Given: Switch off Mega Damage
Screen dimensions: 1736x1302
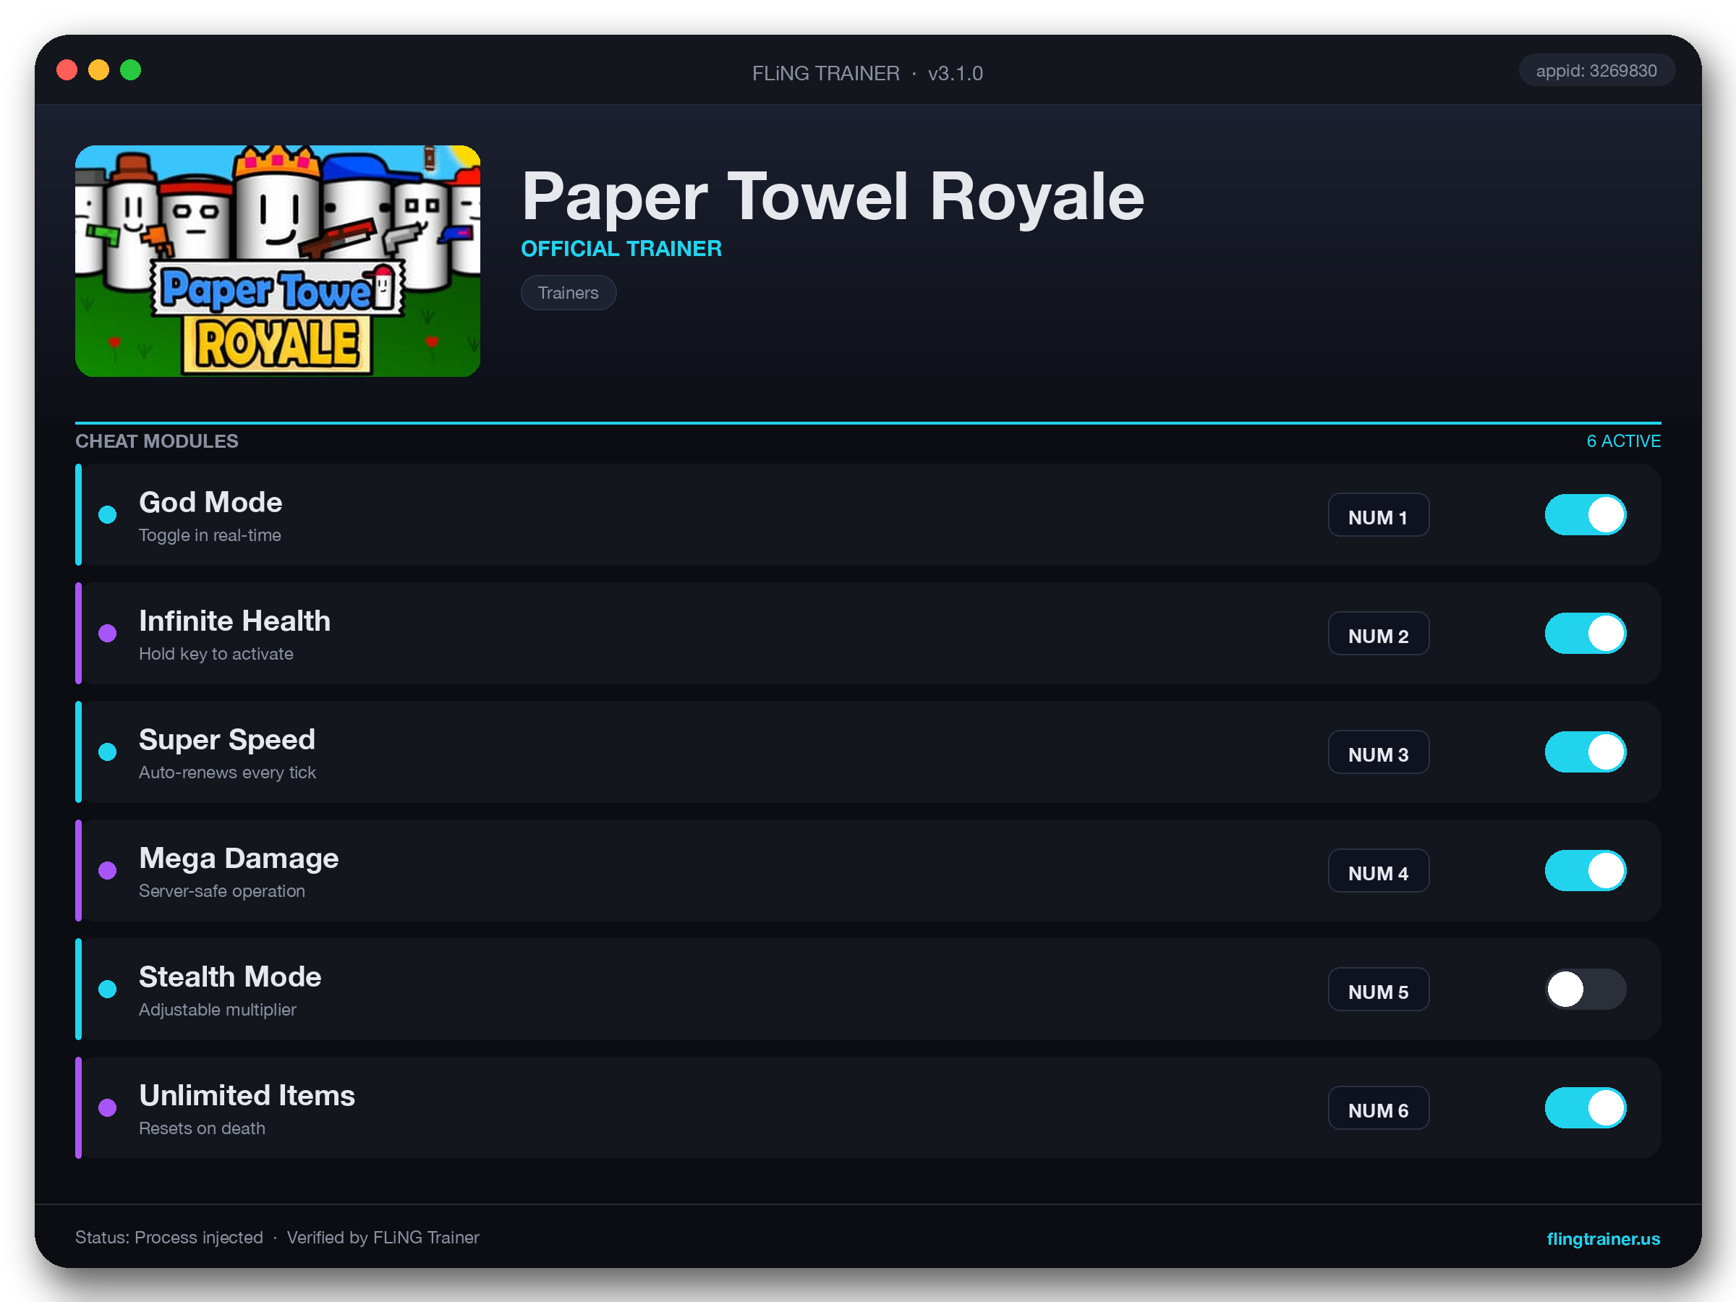Looking at the screenshot, I should tap(1586, 870).
